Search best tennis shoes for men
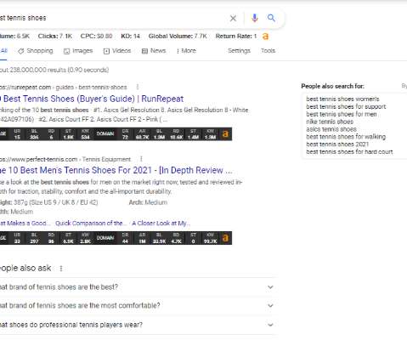Viewport: 407px width, 340px height. 342,114
